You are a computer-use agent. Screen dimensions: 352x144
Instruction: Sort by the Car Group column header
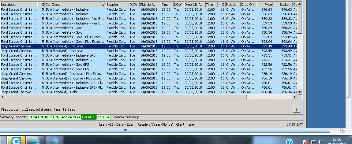(75, 5)
